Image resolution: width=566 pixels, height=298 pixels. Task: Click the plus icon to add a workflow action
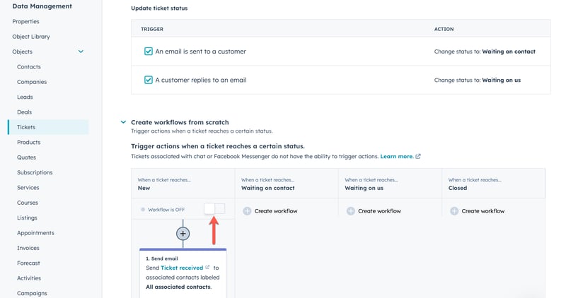(183, 234)
